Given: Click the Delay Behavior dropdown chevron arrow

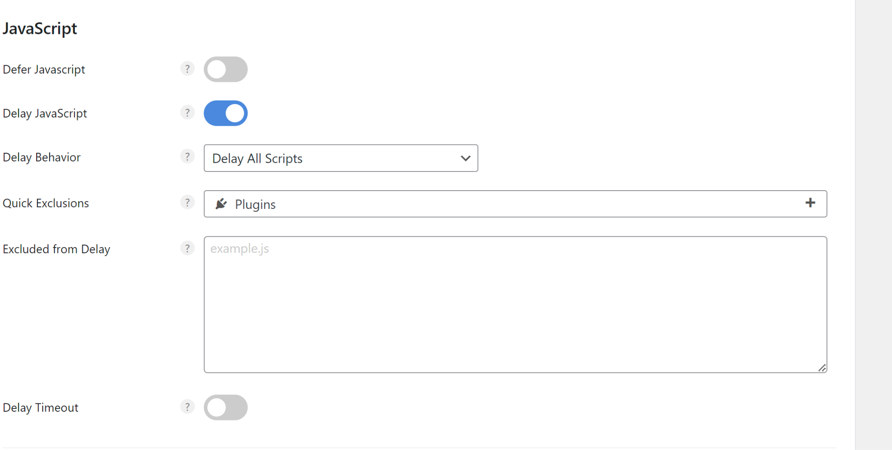Looking at the screenshot, I should pyautogui.click(x=466, y=158).
